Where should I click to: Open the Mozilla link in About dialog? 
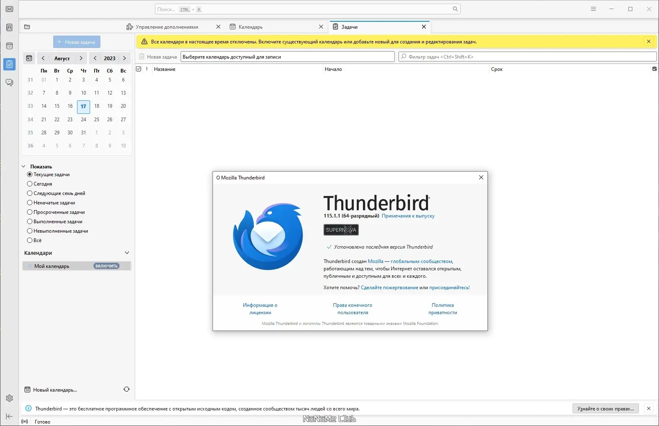point(376,261)
